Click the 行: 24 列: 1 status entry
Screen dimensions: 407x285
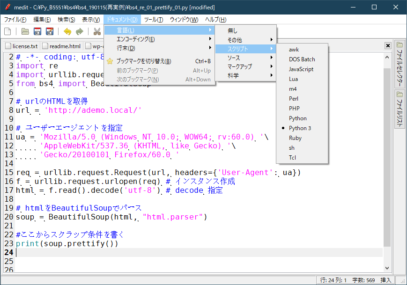tap(333, 280)
